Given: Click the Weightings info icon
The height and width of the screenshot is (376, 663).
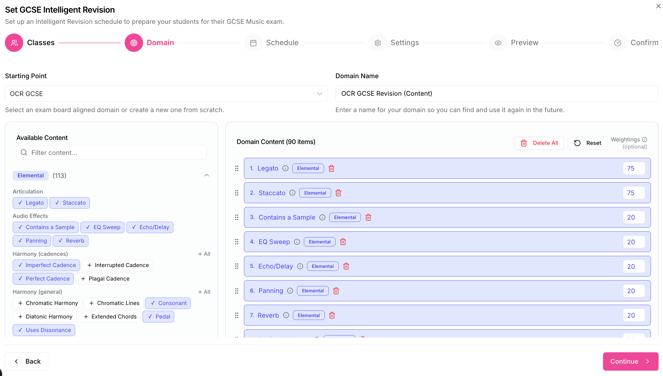Looking at the screenshot, I should pos(645,139).
